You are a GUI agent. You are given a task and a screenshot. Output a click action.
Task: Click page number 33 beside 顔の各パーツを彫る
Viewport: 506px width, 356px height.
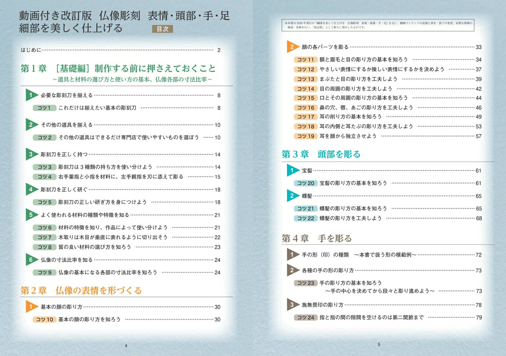pos(479,47)
